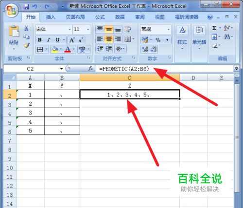Select column D header
Viewport: 243px width, 208px height.
(193, 78)
